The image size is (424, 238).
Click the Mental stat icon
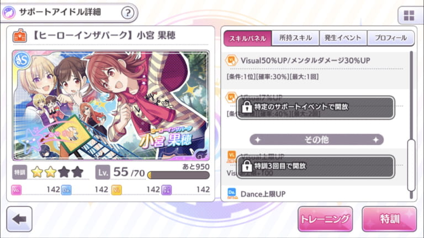[167, 190]
